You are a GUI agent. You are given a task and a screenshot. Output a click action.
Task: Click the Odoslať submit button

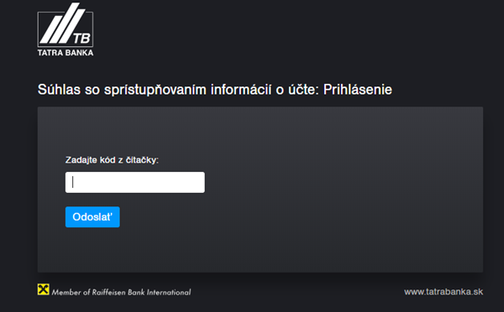92,217
